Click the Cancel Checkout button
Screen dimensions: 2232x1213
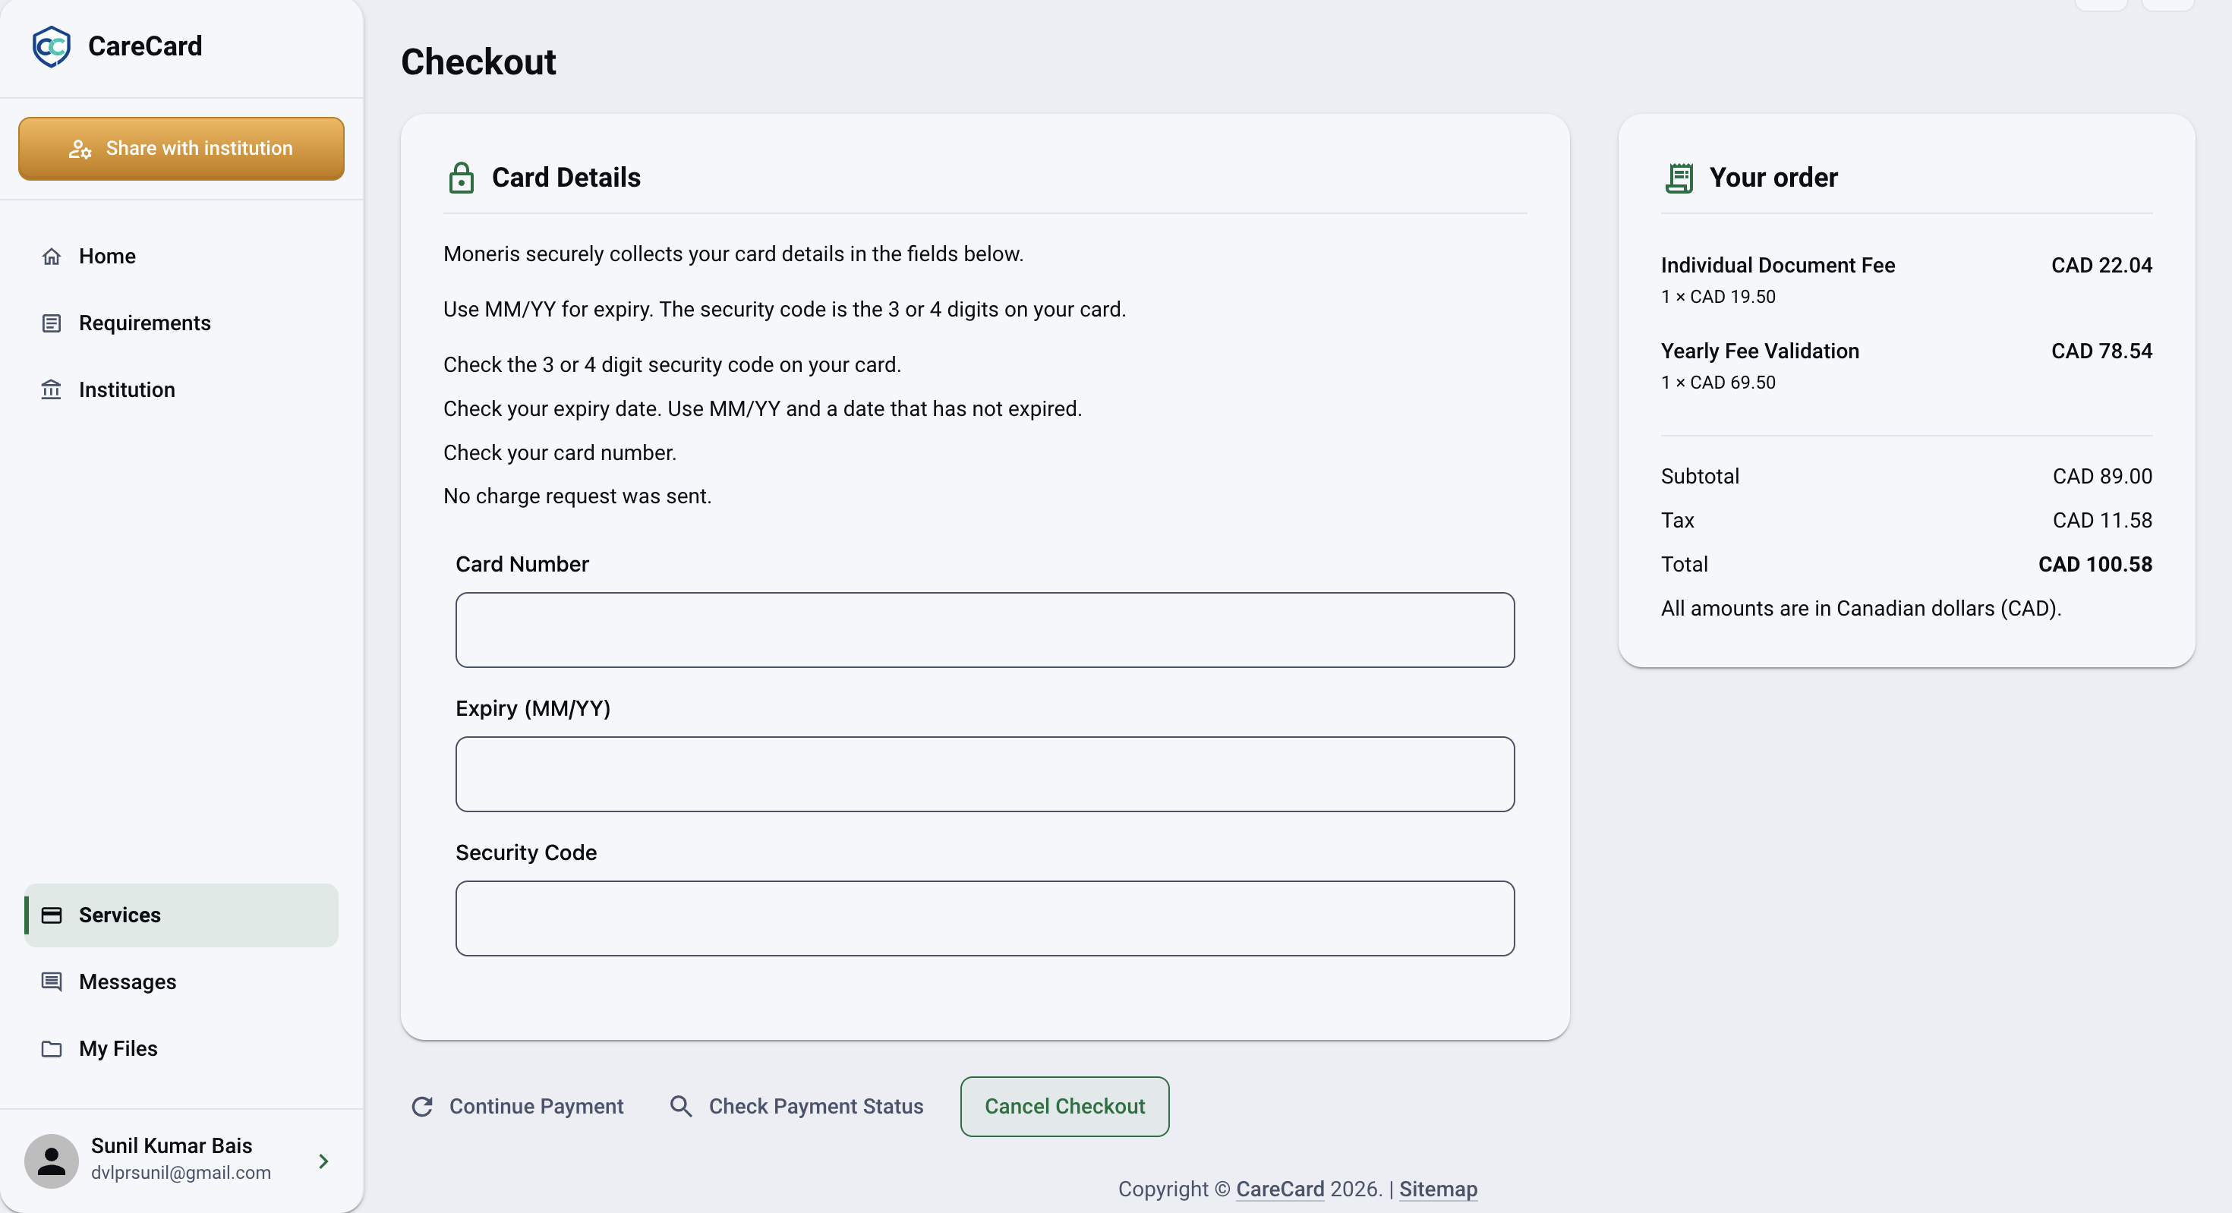1064,1107
